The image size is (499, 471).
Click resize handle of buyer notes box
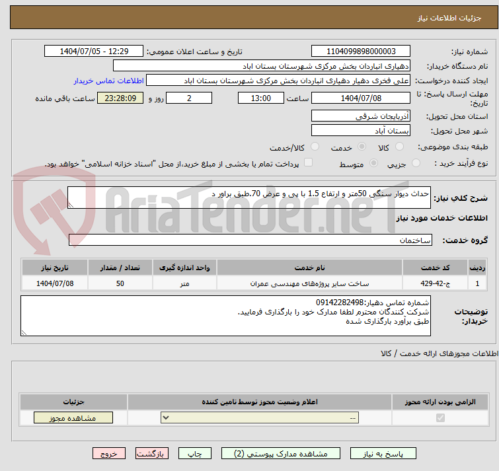pos(24,332)
